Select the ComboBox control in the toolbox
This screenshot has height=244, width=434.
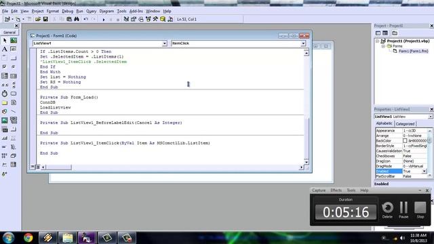coord(5,76)
